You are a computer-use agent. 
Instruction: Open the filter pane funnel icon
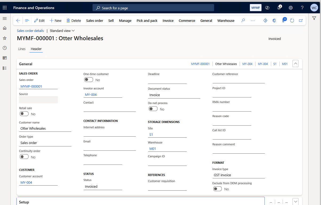(x=314, y=18)
